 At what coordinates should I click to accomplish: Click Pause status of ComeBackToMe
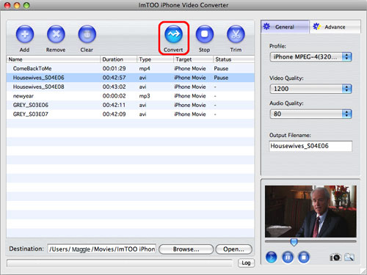[221, 69]
